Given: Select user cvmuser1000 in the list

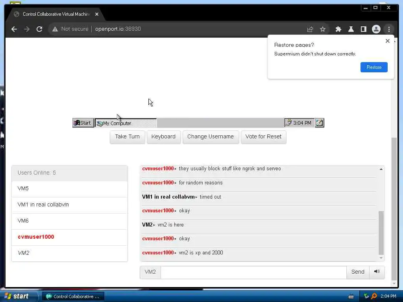Looking at the screenshot, I should (70, 237).
